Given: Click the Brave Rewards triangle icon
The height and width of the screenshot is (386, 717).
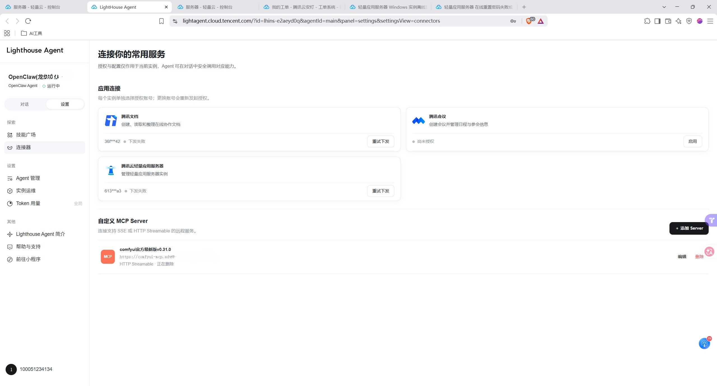Looking at the screenshot, I should point(541,21).
